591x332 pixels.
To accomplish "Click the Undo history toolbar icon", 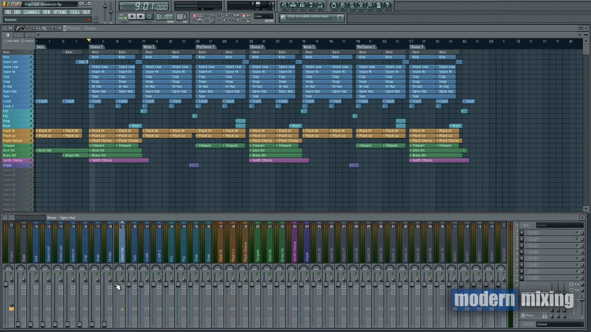I will (x=334, y=5).
